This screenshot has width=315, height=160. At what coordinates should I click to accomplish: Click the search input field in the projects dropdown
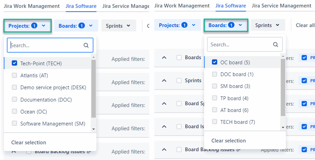pyautogui.click(x=46, y=45)
